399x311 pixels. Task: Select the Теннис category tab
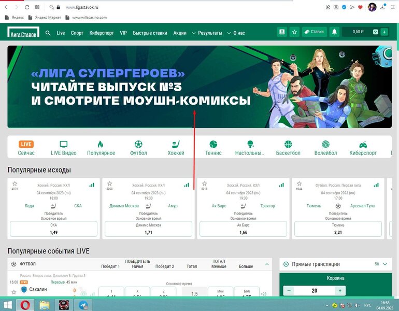tap(213, 148)
